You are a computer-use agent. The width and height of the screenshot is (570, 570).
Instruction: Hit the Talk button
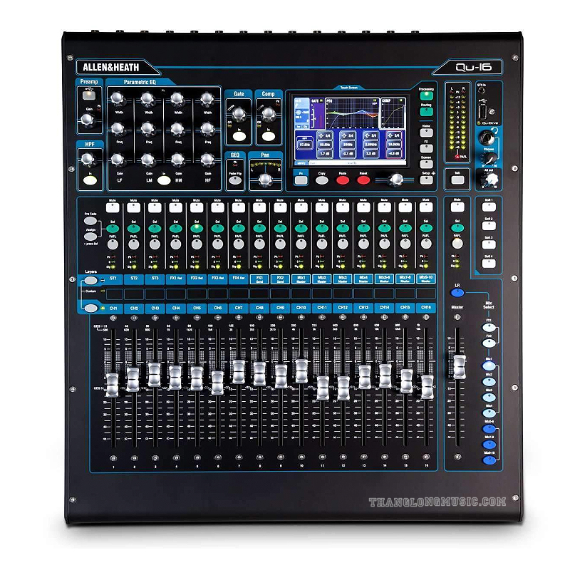[457, 180]
